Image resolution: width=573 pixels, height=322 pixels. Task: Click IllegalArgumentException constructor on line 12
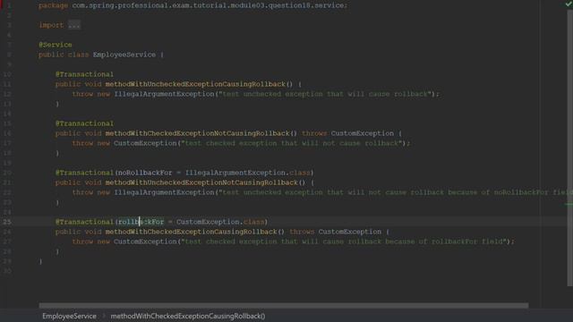coord(164,94)
